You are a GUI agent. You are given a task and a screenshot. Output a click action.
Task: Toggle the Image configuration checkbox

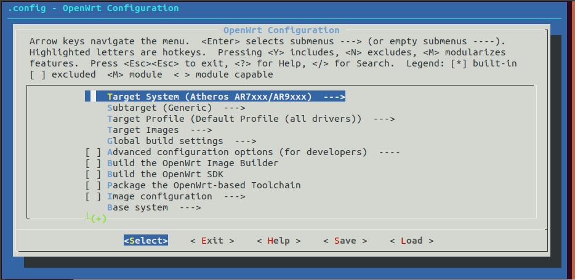pos(93,196)
